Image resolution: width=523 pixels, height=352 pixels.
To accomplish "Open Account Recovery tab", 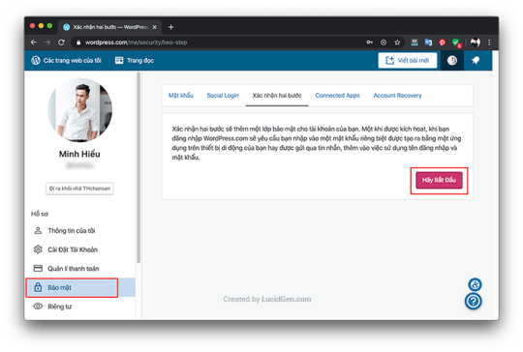I will pyautogui.click(x=398, y=96).
